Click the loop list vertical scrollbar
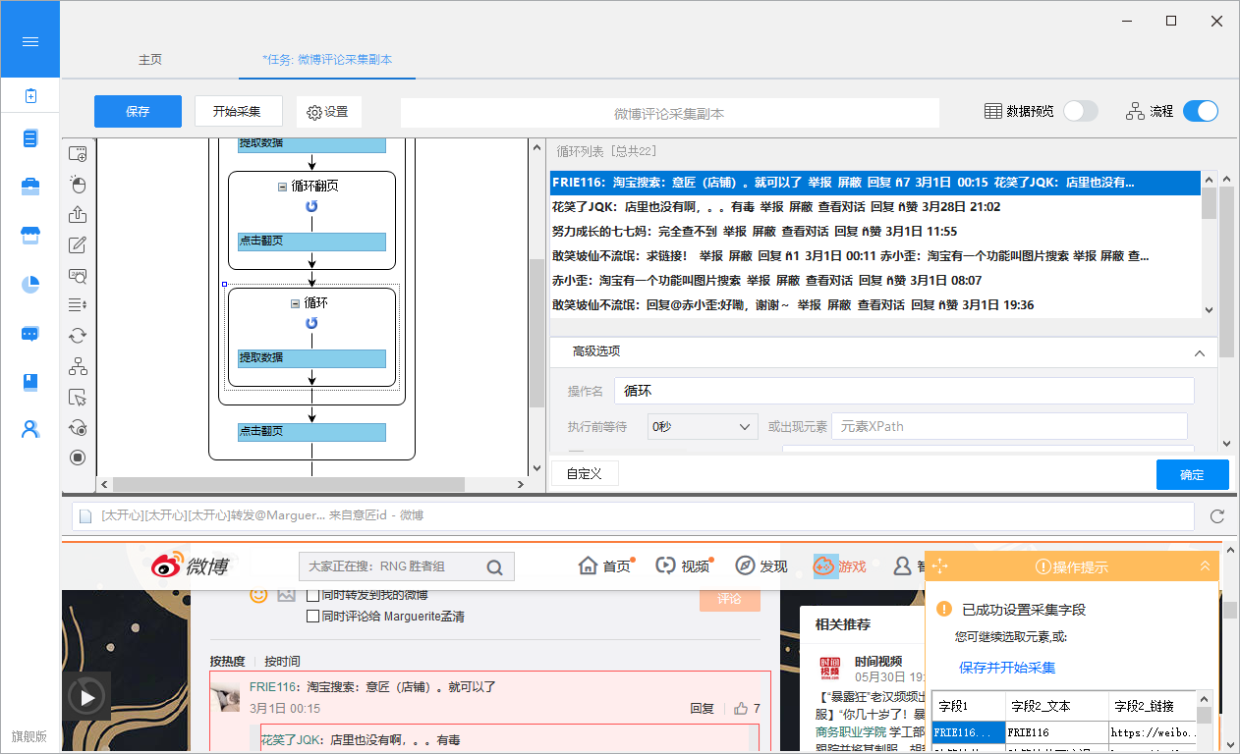This screenshot has width=1240, height=754. tap(1209, 204)
